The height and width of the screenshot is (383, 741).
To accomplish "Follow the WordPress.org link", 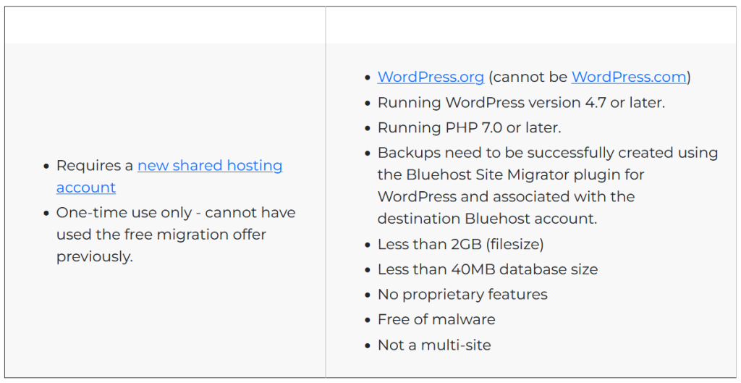I will coord(431,77).
